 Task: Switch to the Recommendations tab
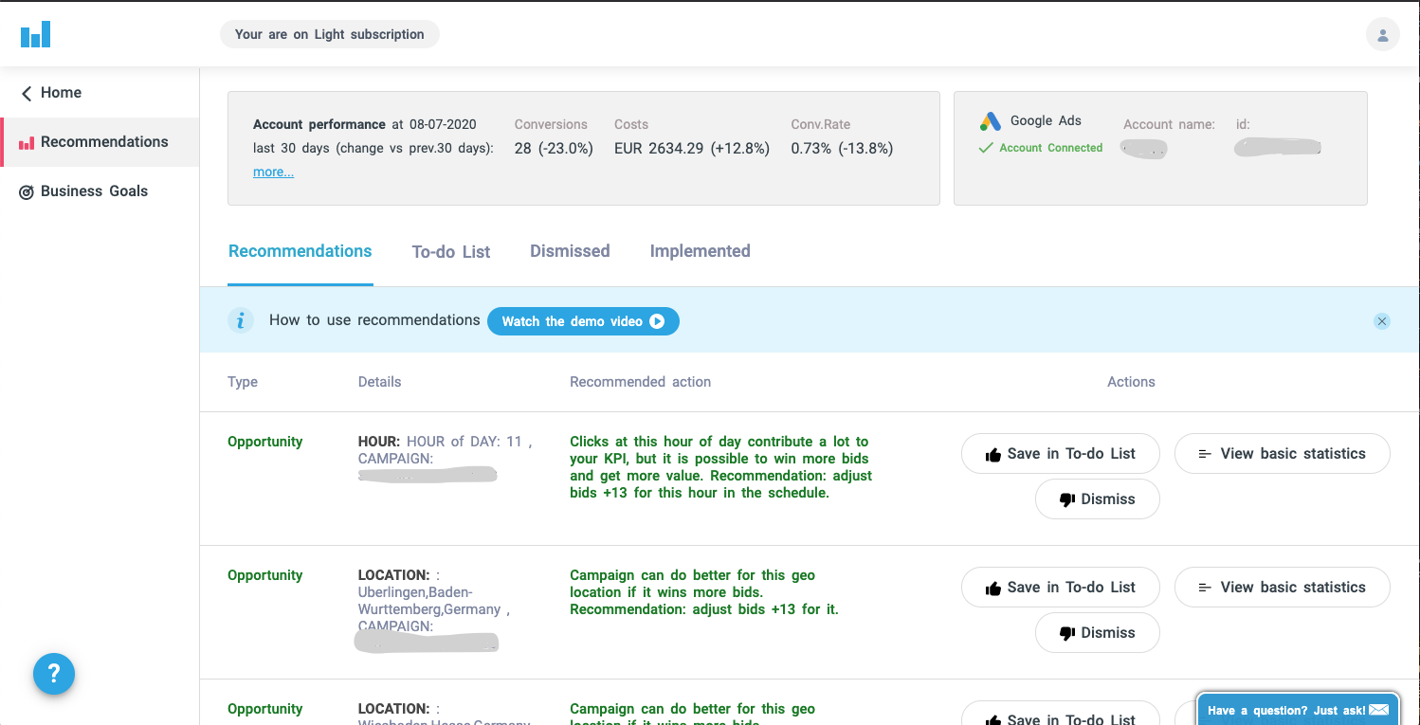(300, 251)
